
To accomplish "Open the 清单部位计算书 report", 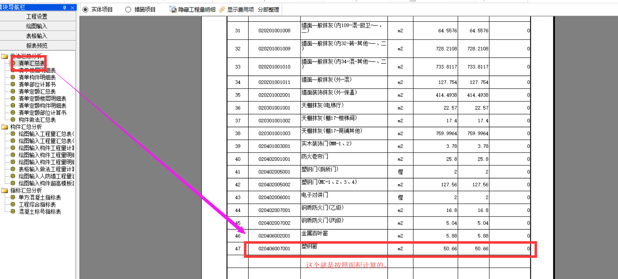I will point(37,84).
